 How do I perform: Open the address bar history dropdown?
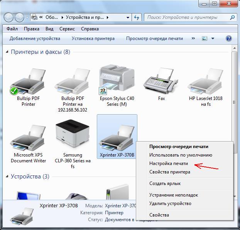pos(128,18)
